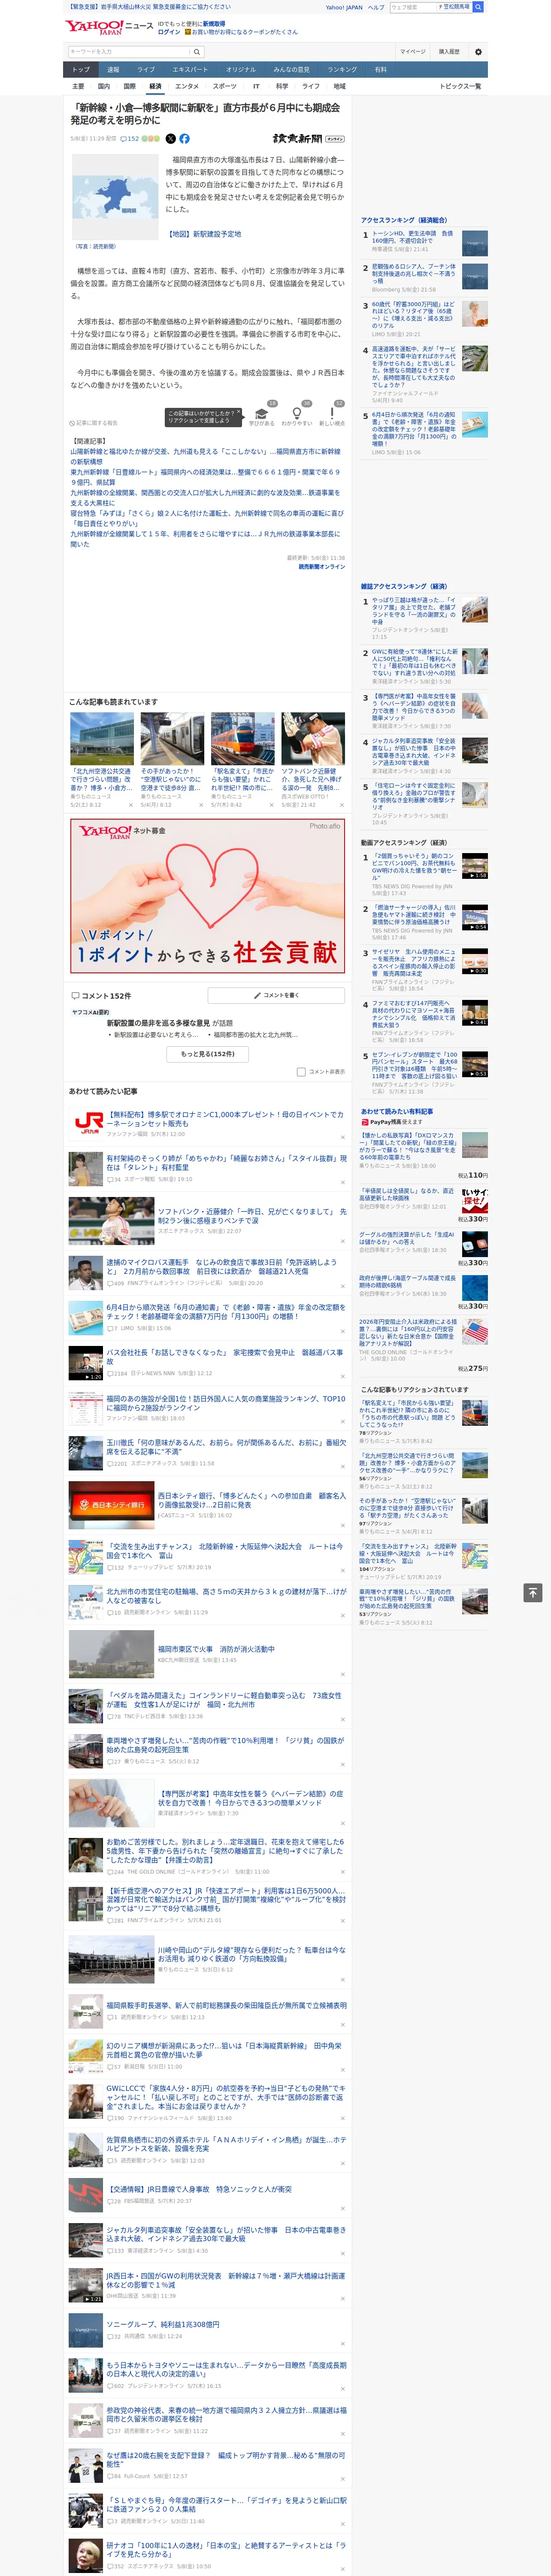
Task: Open 博多駅でオロナミンC1,000本プレゼント article
Action: tap(225, 1119)
